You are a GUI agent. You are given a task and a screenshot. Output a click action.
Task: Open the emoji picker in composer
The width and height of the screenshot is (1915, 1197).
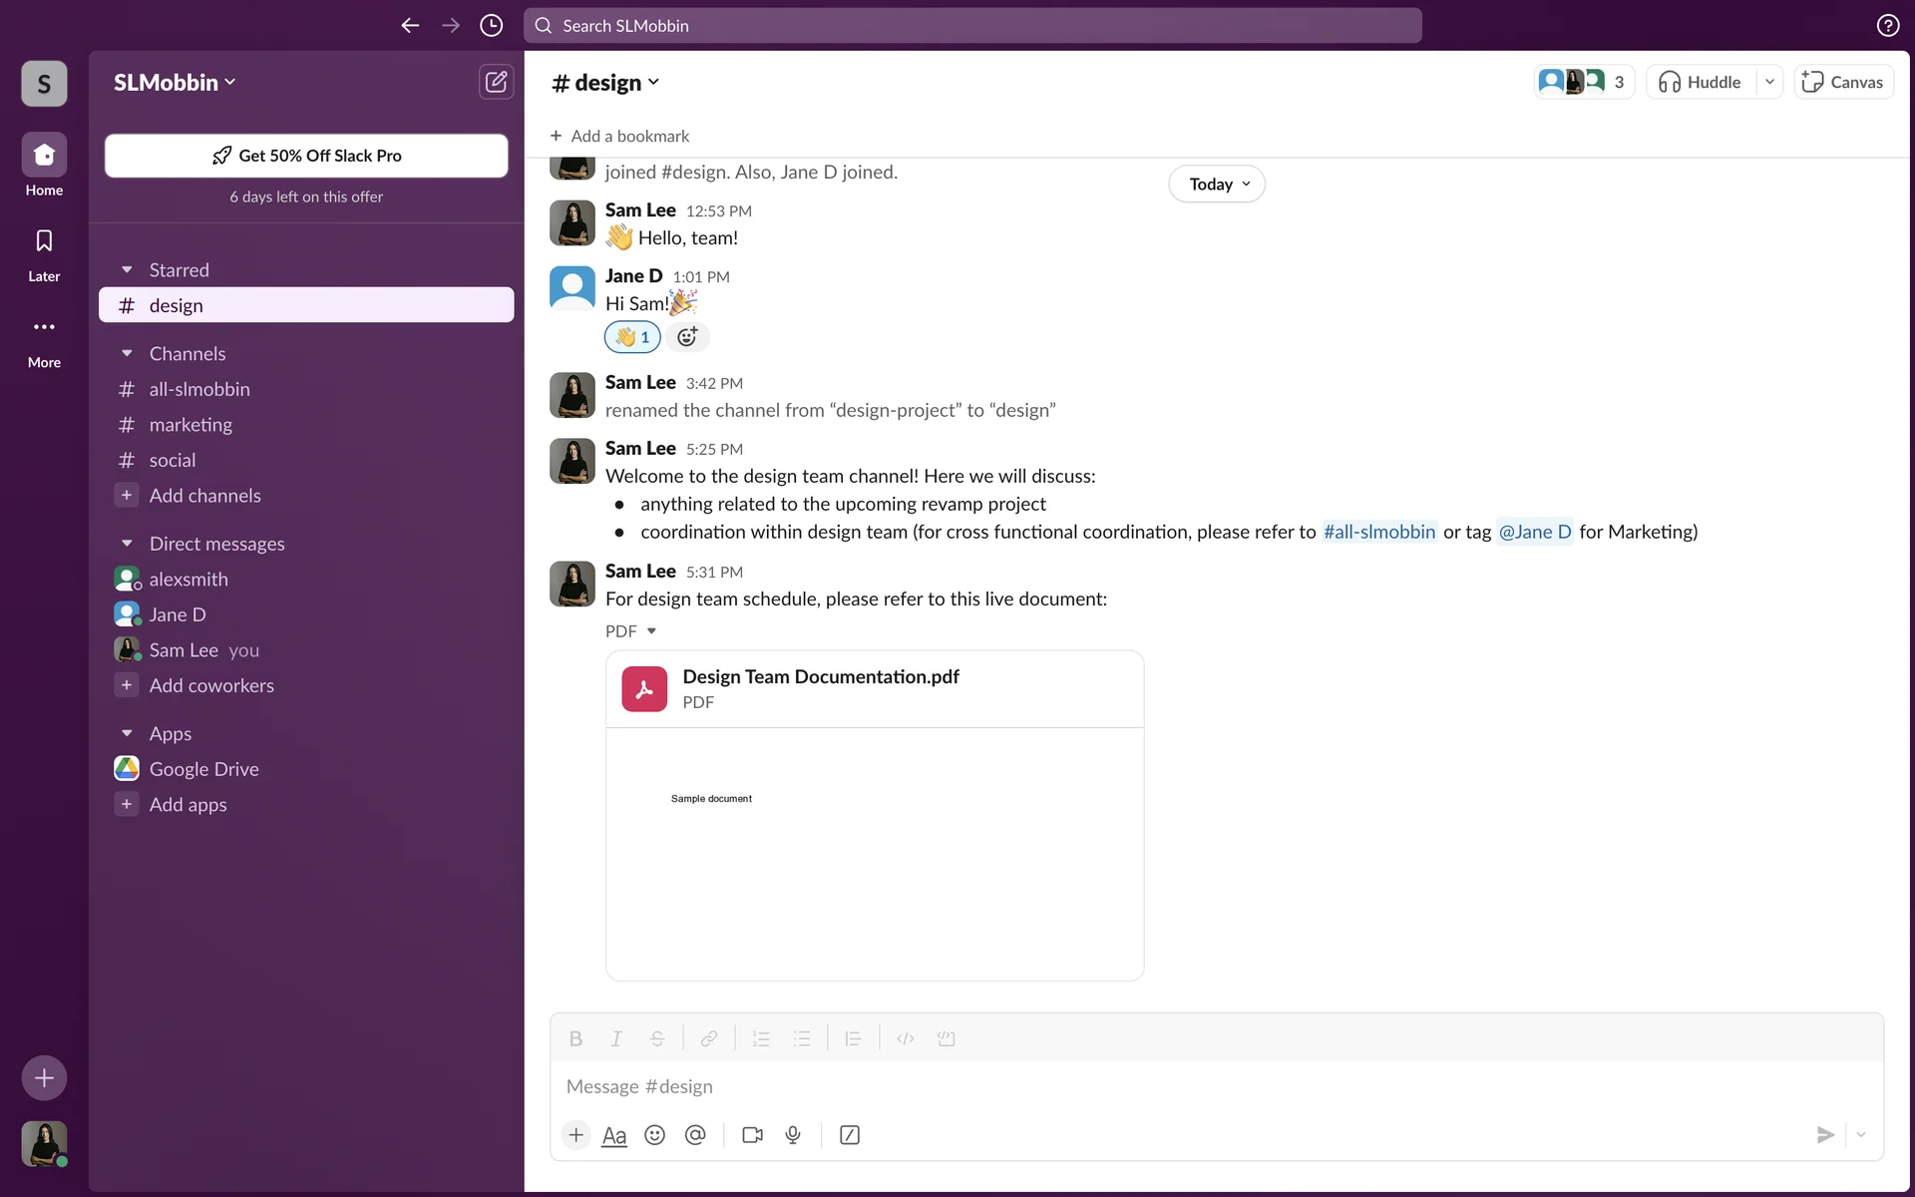654,1135
